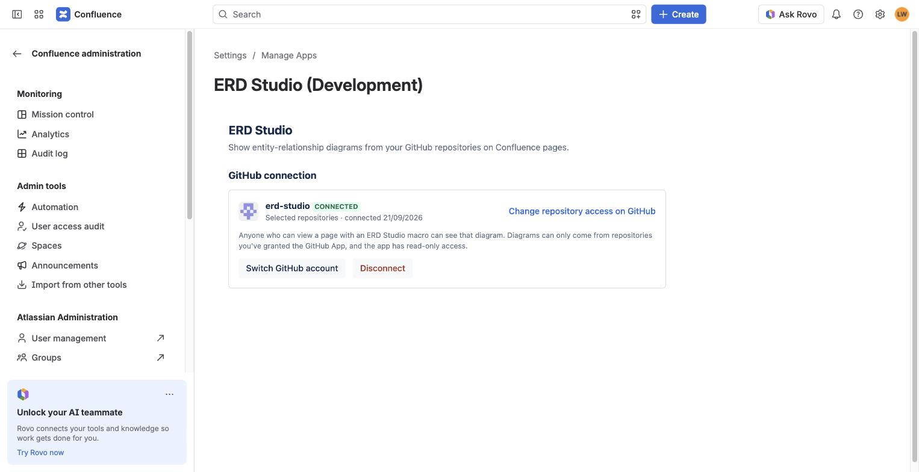Screen dimensions: 919x472
Task: Click the Audit log icon
Action: click(22, 154)
